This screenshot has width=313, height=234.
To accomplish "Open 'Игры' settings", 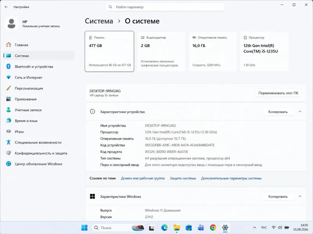I will pos(39,131).
